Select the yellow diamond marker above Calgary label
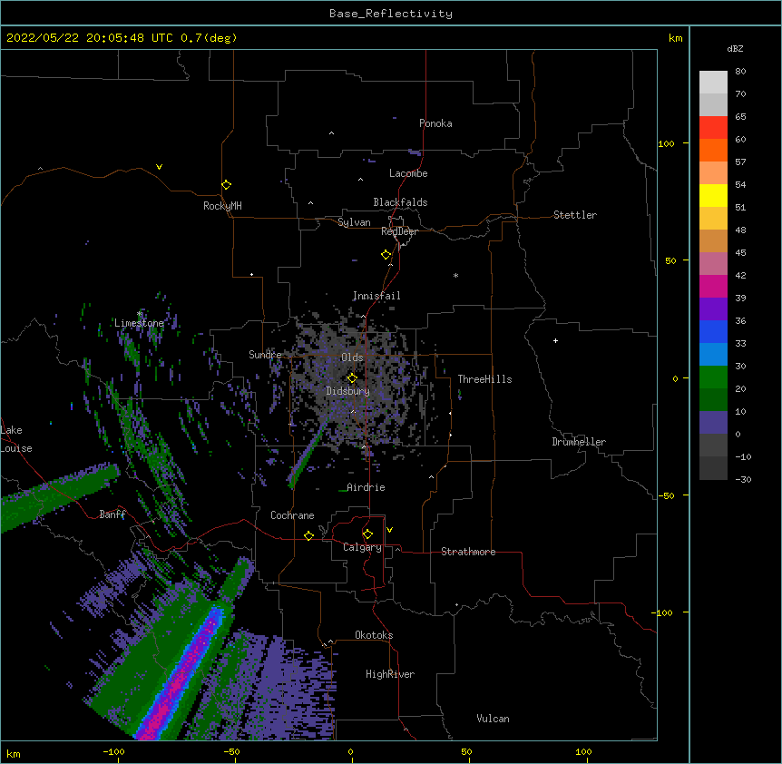The image size is (782, 764). point(367,534)
